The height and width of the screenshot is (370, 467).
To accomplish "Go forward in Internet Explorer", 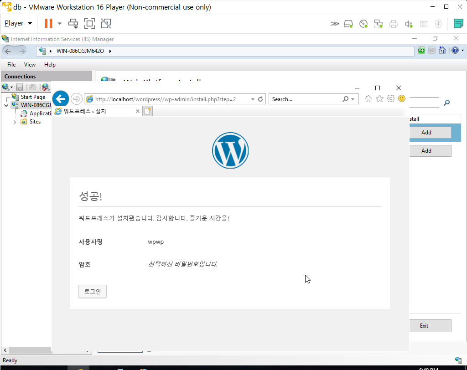I will click(77, 99).
